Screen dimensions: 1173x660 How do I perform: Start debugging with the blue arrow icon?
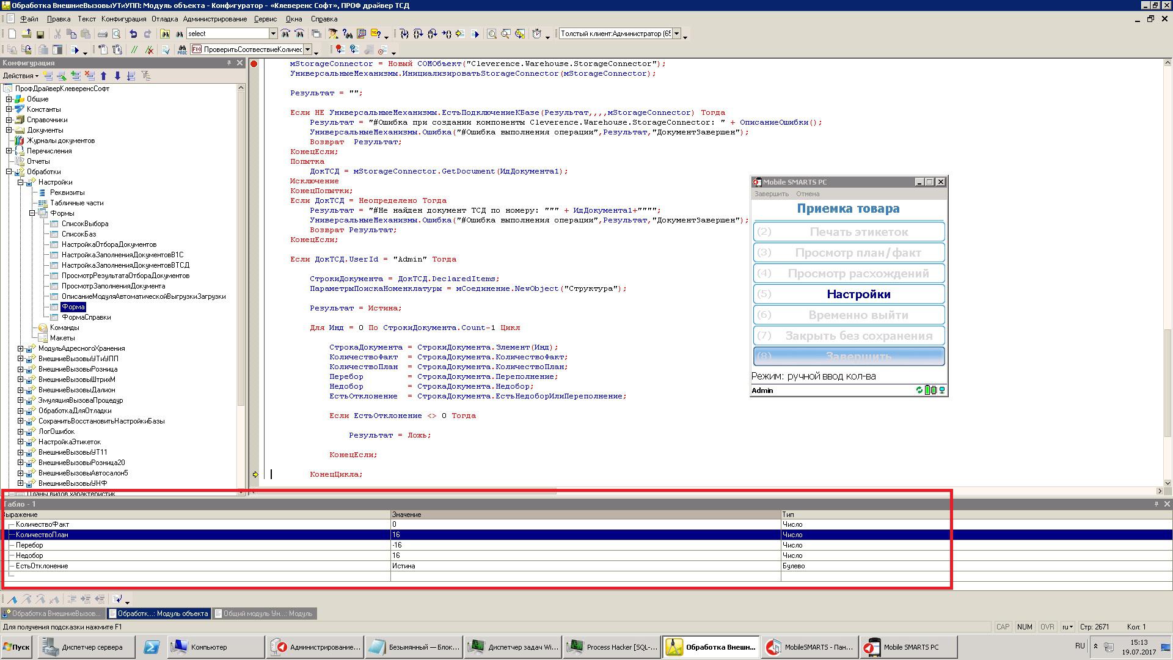pos(75,50)
